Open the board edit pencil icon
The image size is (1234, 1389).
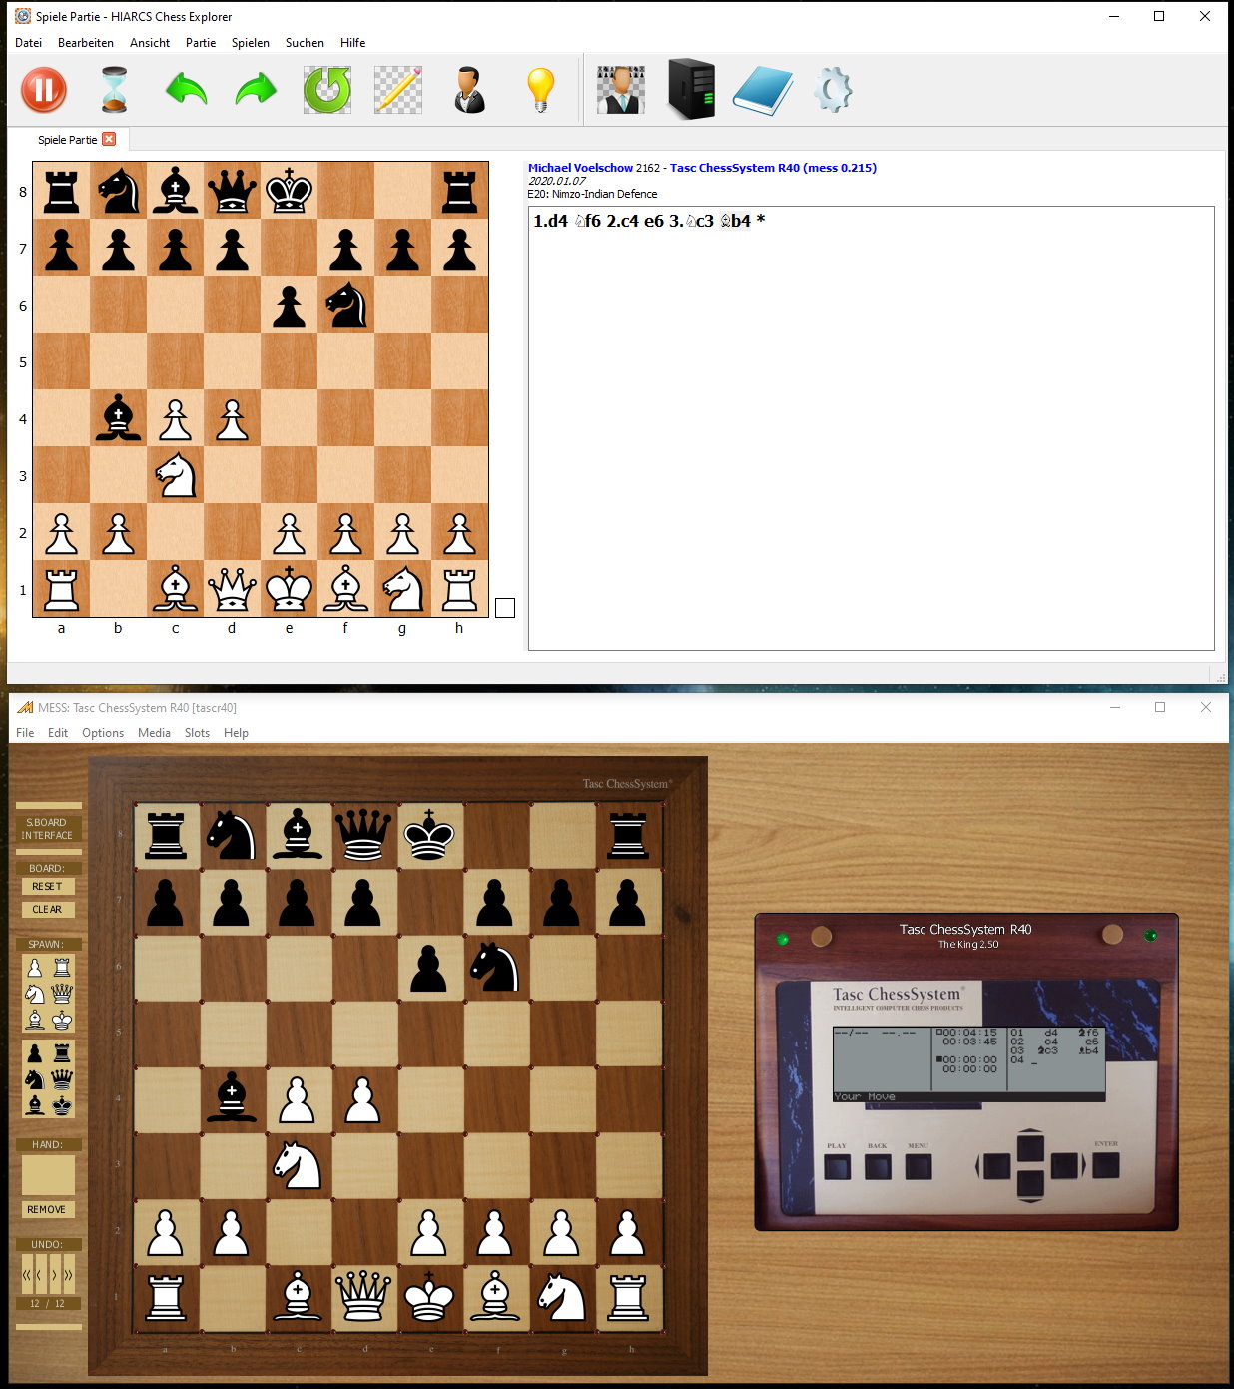coord(398,91)
